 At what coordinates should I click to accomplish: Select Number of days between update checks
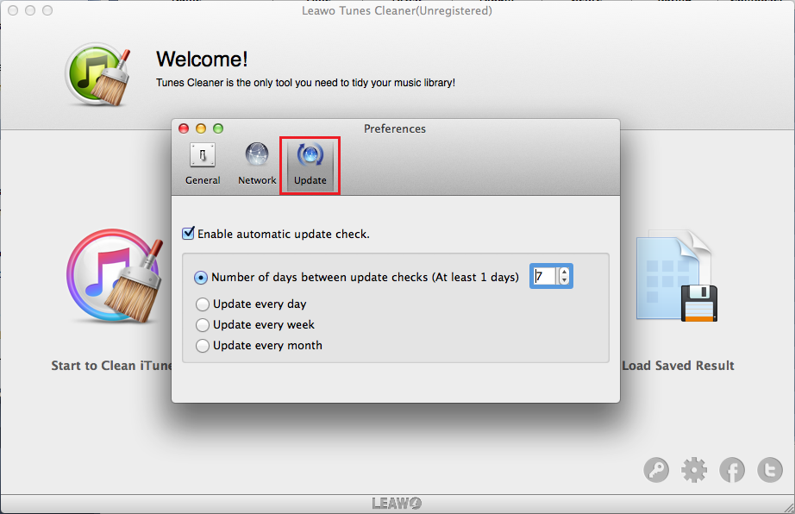[x=202, y=278]
